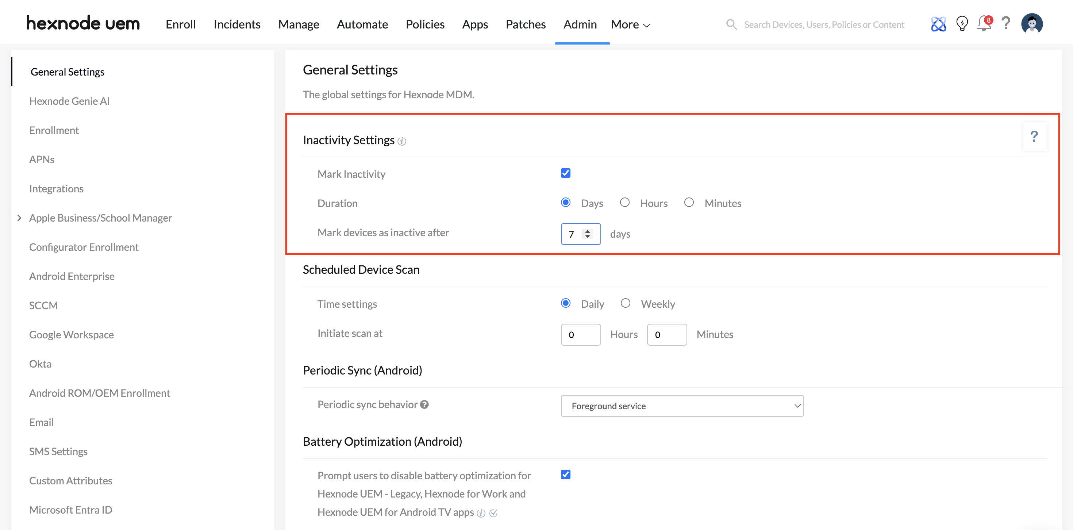The height and width of the screenshot is (530, 1073).
Task: Expand Apple Business/School Manager tree item
Action: [19, 218]
